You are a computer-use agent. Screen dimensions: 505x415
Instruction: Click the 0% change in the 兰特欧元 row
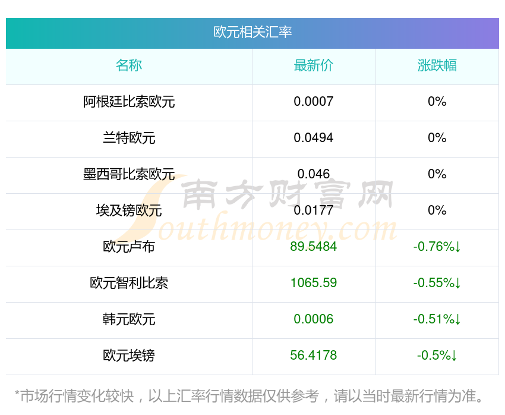437,138
